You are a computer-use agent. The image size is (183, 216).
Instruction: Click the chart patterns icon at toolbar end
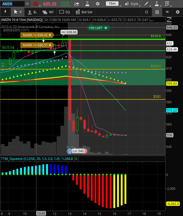pyautogui.click(x=167, y=4)
